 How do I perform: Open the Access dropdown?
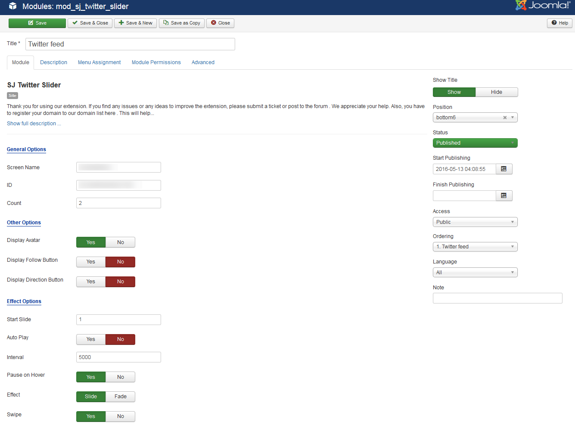(x=475, y=222)
